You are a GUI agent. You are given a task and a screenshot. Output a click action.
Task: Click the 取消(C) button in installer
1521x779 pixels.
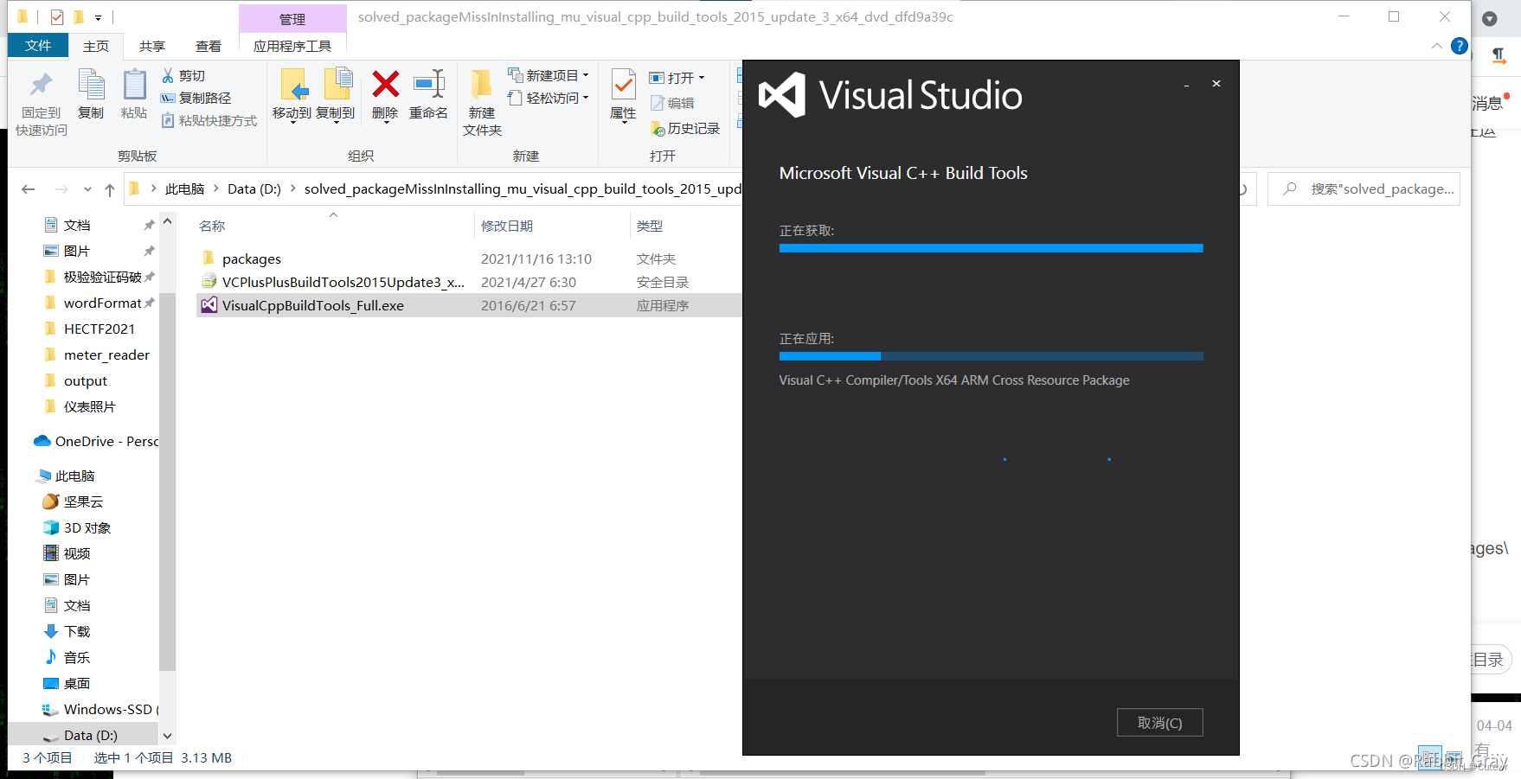click(x=1159, y=722)
